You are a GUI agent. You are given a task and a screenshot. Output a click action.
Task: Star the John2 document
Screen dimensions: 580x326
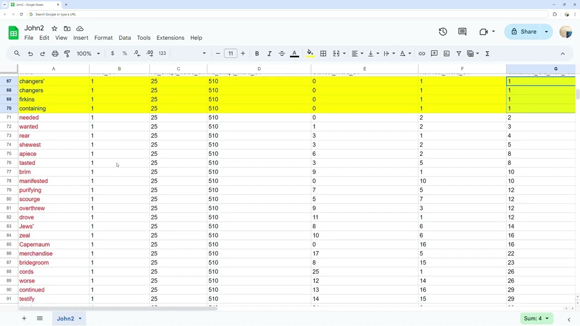coord(54,29)
